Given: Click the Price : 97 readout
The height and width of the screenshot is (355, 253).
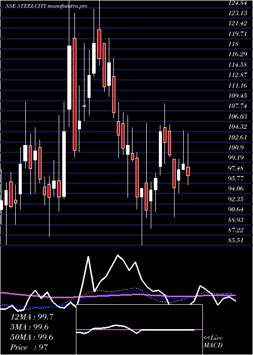Looking at the screenshot, I should 29,347.
